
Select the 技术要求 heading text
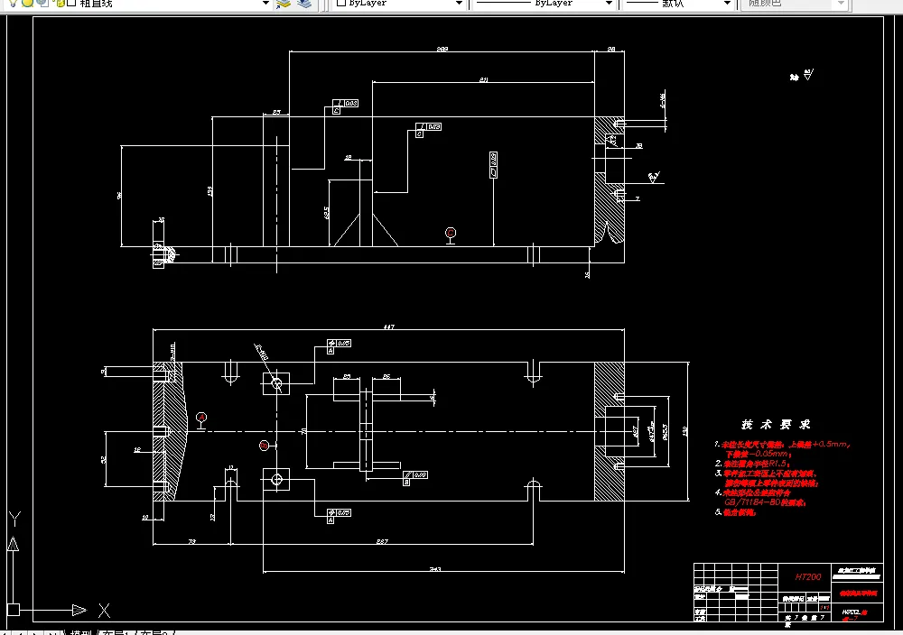(x=776, y=425)
